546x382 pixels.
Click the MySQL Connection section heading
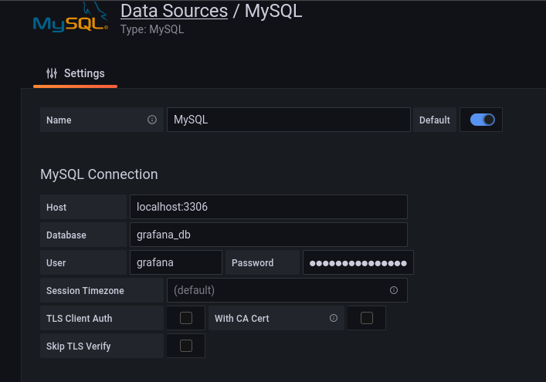pyautogui.click(x=99, y=174)
